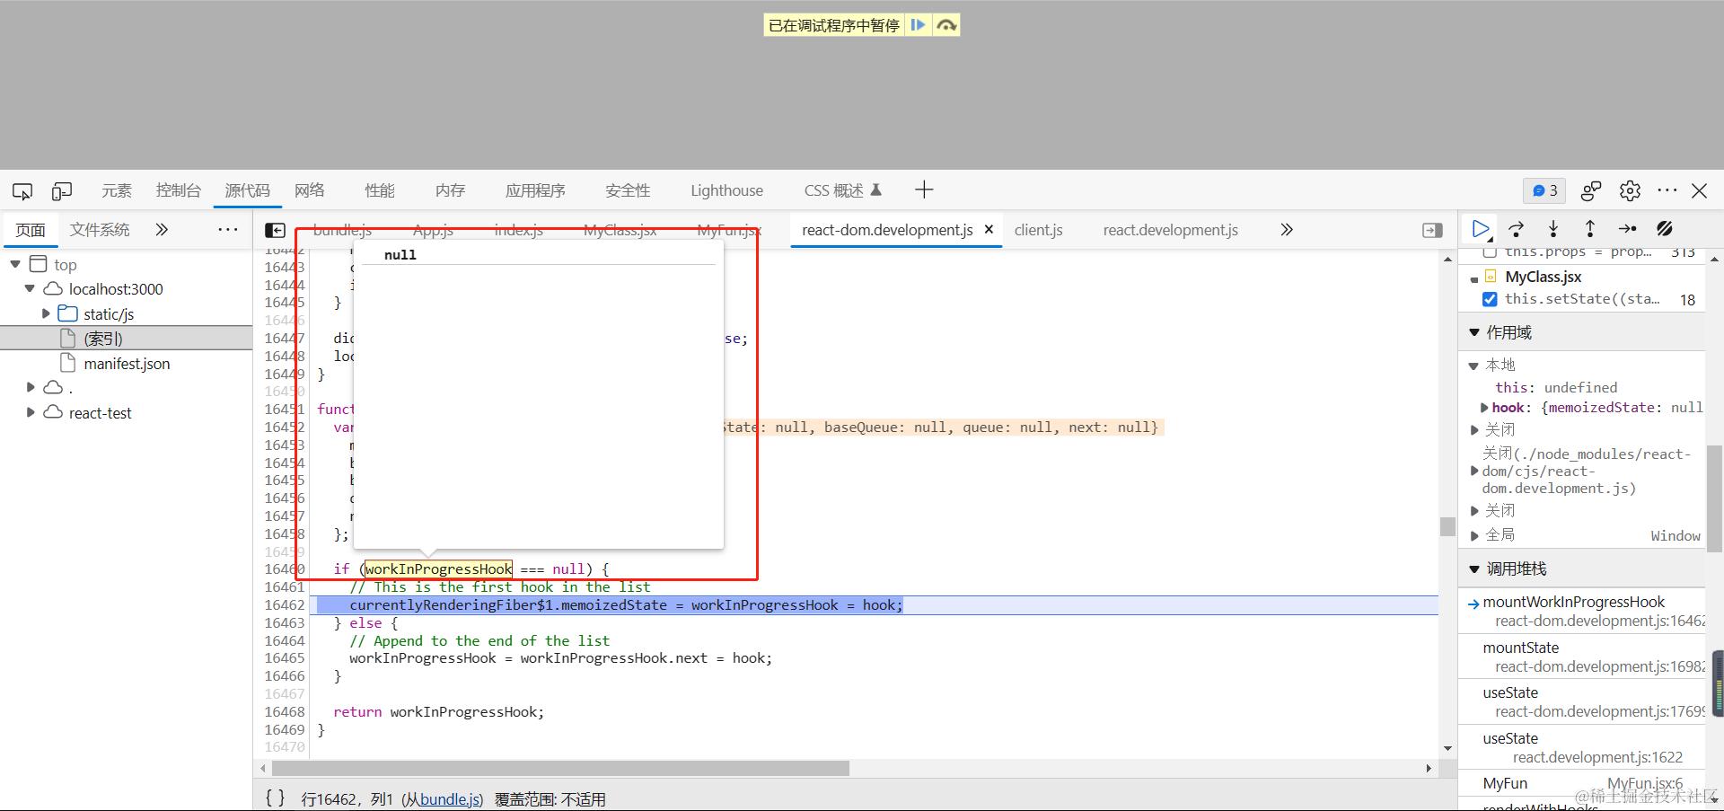Open the 内存 tab
The image size is (1724, 811).
(x=450, y=190)
